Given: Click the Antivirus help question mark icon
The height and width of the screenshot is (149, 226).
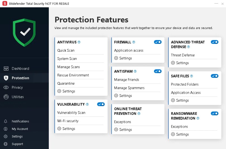Looking at the screenshot, I should pyautogui.click(x=79, y=42).
